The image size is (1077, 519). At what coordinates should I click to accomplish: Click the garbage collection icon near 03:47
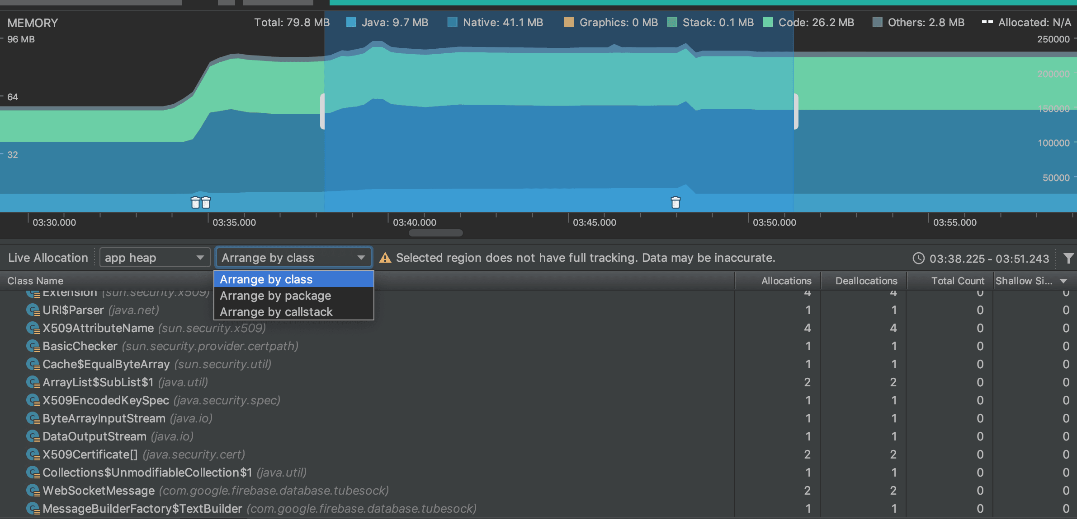tap(675, 203)
